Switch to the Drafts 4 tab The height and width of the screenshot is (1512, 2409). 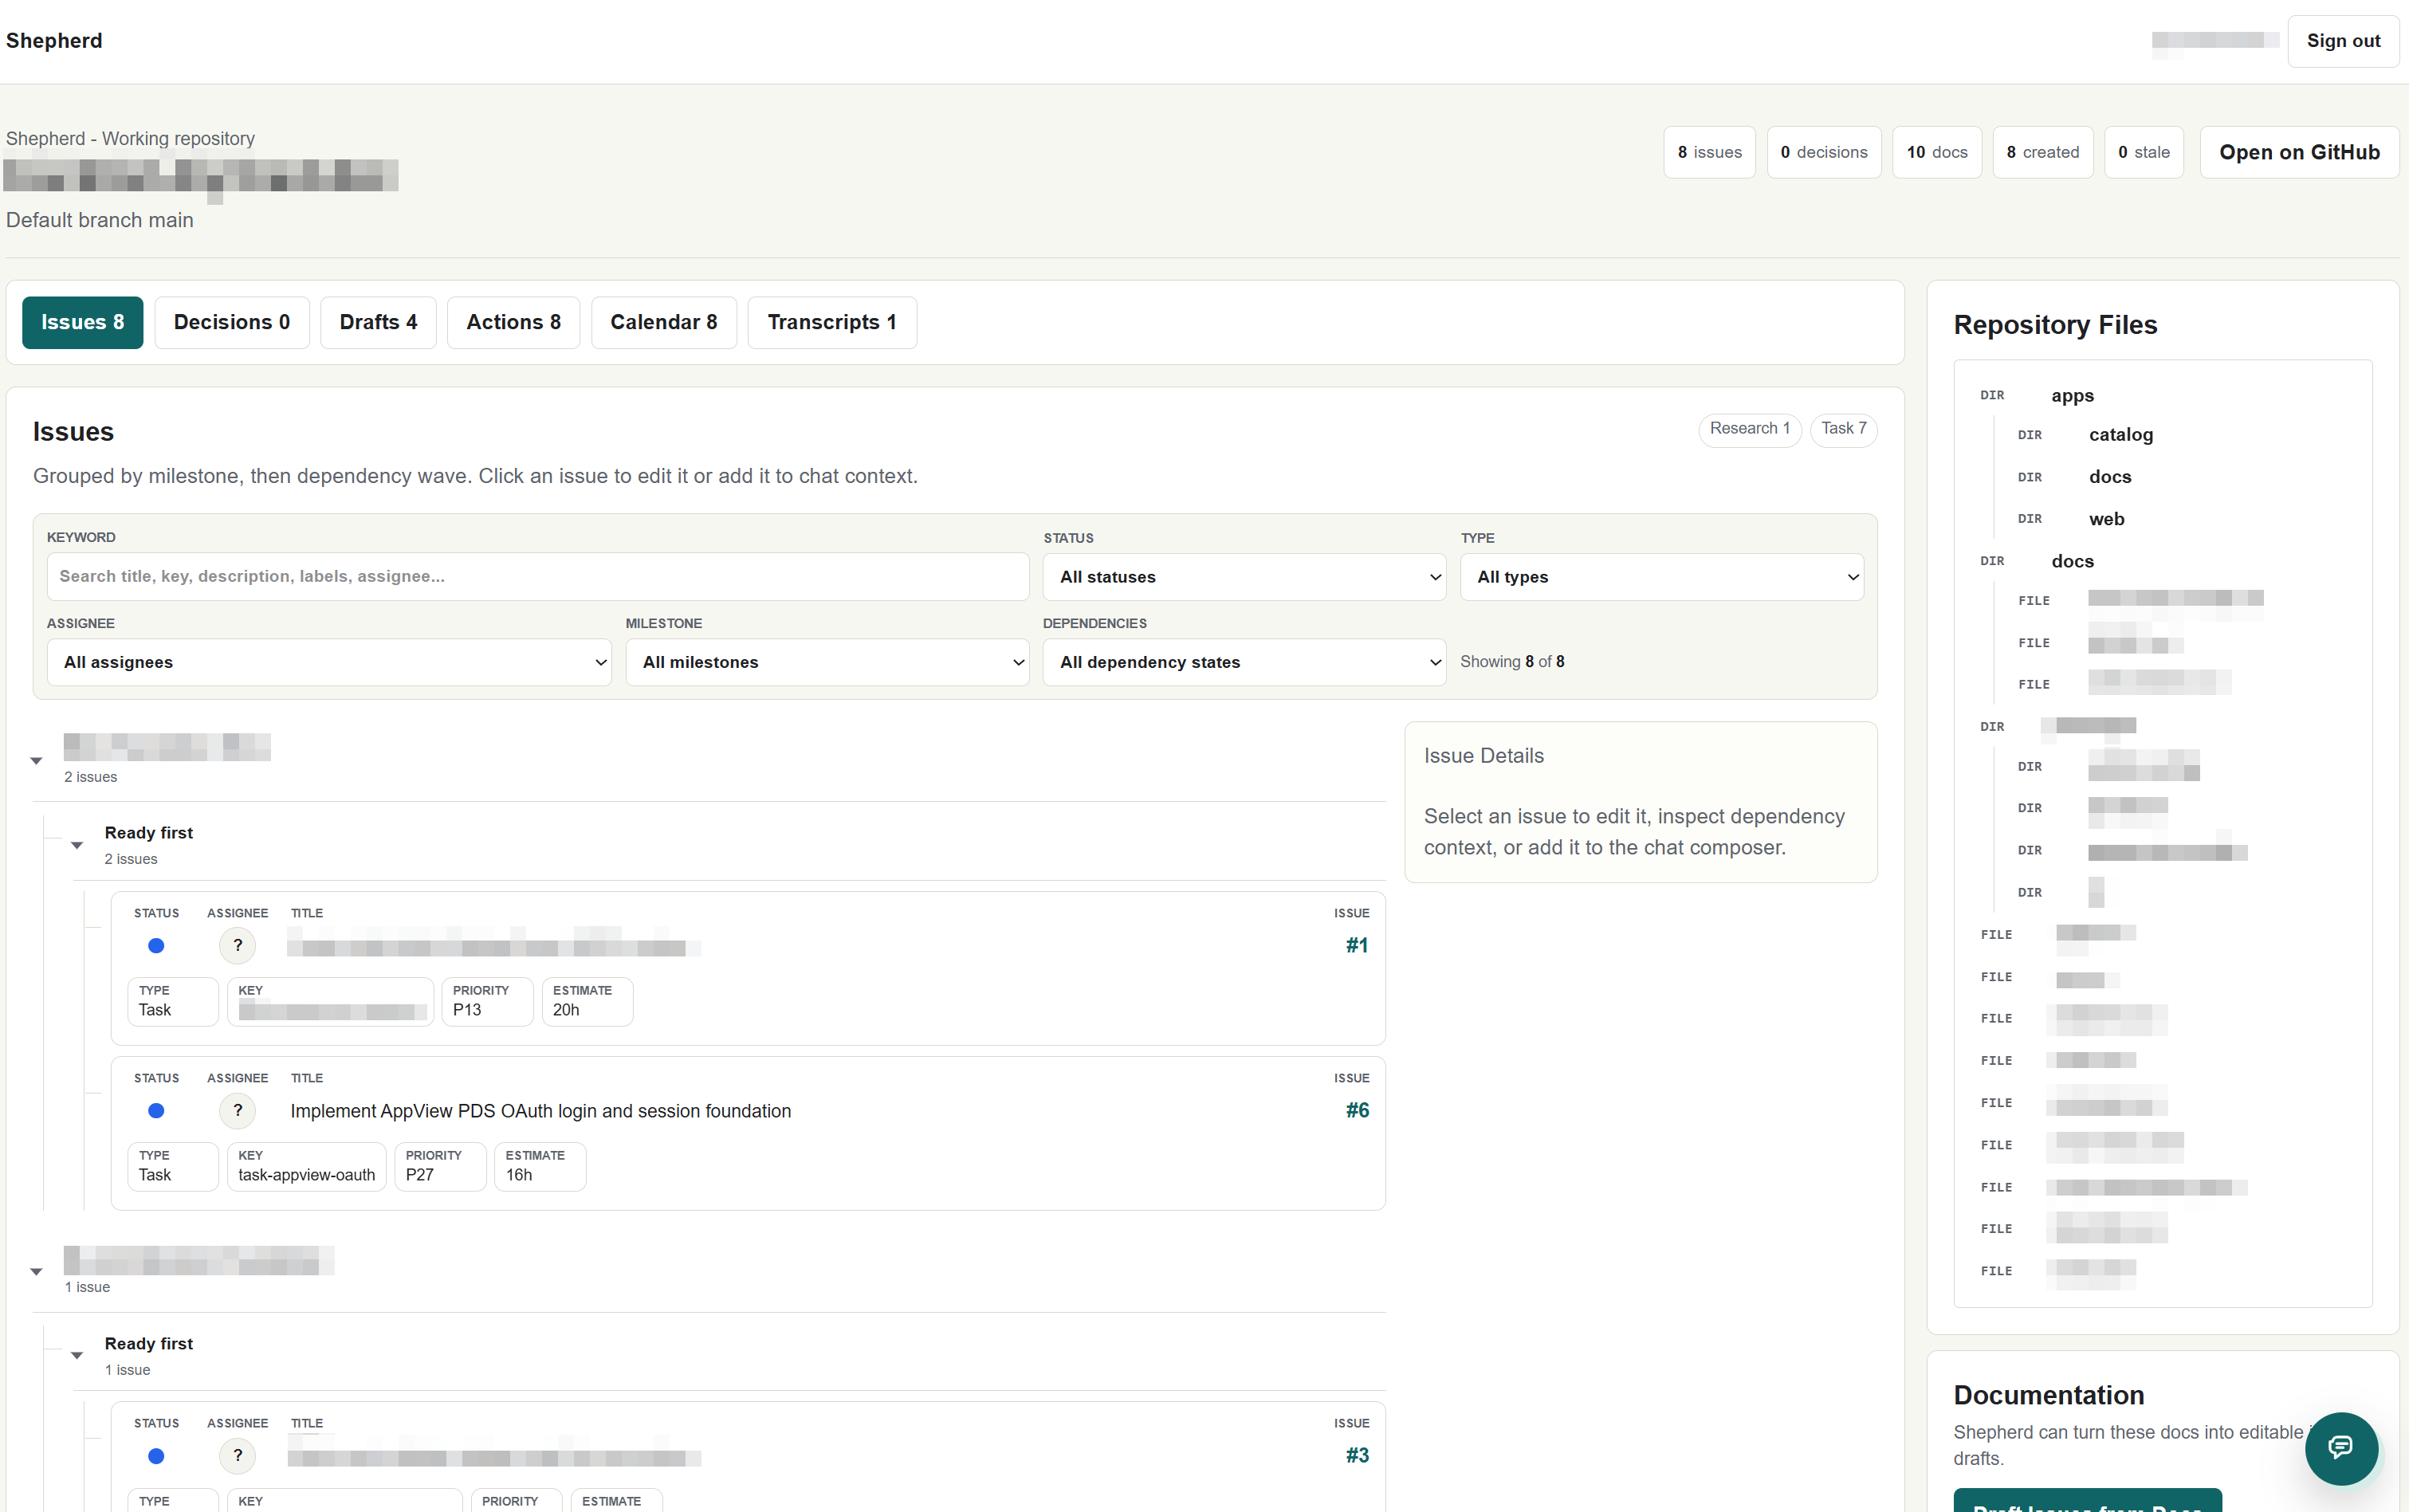click(378, 322)
